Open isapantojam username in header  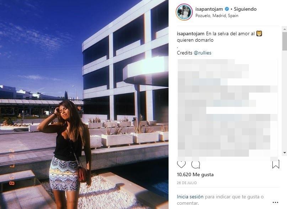pos(209,9)
